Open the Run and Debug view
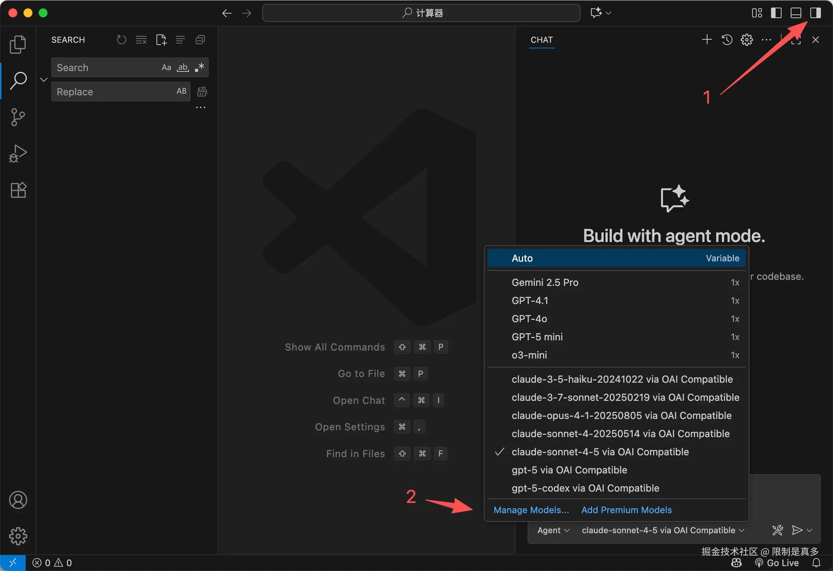 click(18, 154)
